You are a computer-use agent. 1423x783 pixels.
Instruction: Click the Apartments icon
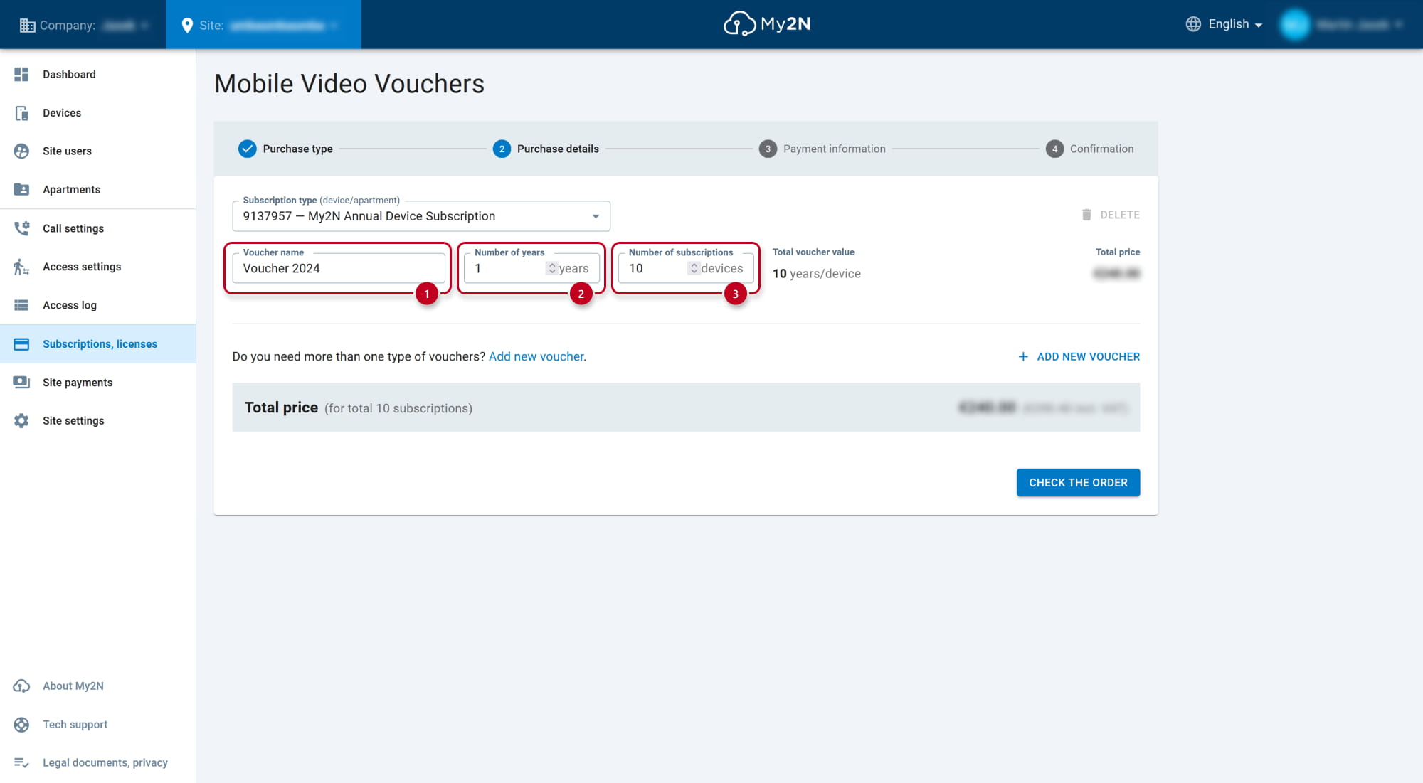[x=21, y=189]
